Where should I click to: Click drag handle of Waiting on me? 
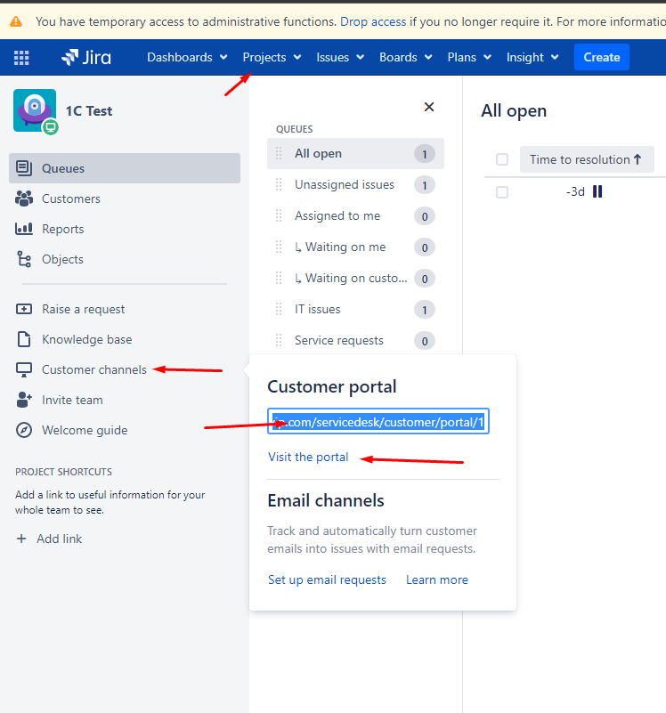coord(279,247)
